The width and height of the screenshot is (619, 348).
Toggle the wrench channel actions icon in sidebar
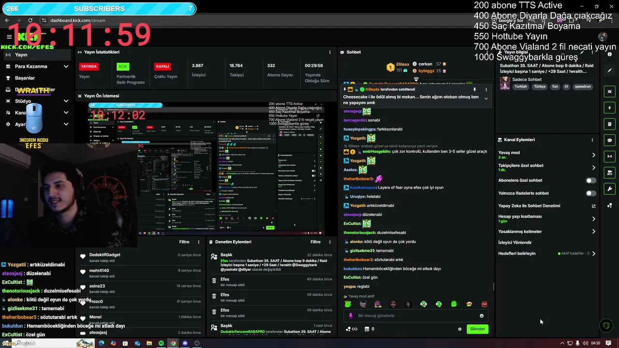click(x=610, y=189)
